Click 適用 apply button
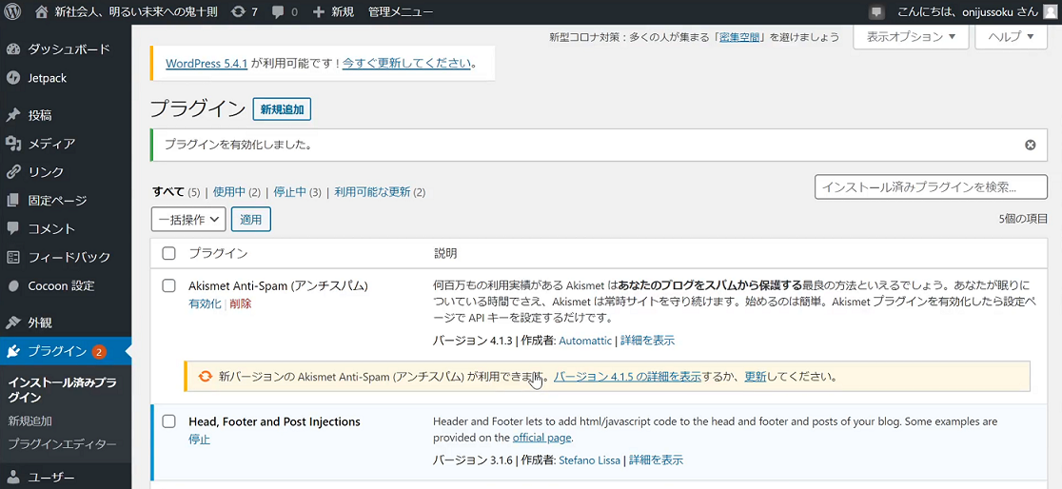Viewport: 1062px width, 489px height. pos(251,220)
